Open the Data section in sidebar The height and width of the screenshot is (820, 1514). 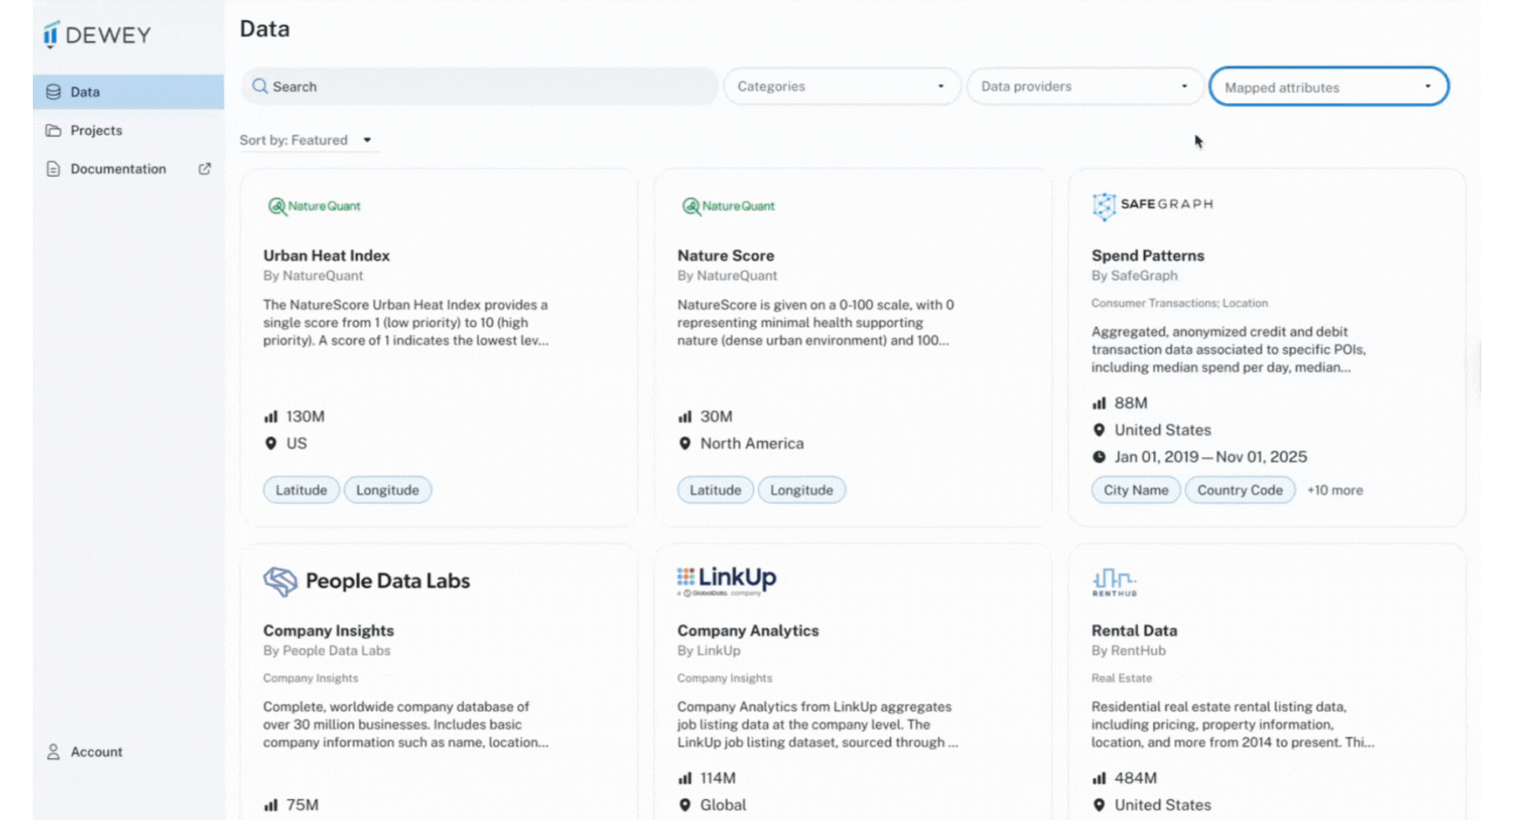[x=128, y=92]
